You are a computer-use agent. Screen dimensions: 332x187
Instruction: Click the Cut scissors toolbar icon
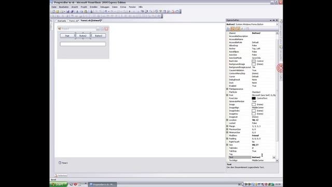[77, 11]
